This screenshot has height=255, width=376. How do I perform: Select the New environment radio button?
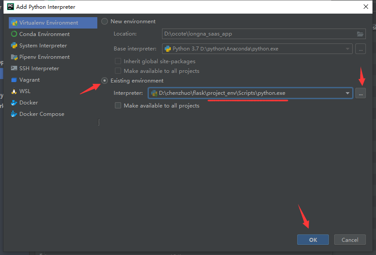pyautogui.click(x=105, y=22)
